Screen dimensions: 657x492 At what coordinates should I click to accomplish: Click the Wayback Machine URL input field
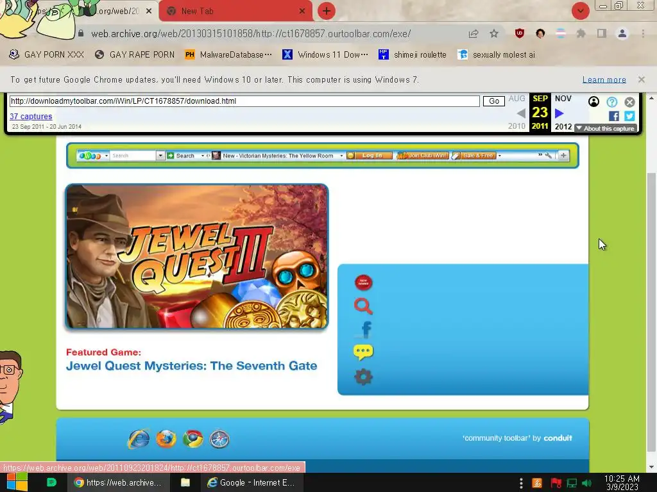pos(244,101)
